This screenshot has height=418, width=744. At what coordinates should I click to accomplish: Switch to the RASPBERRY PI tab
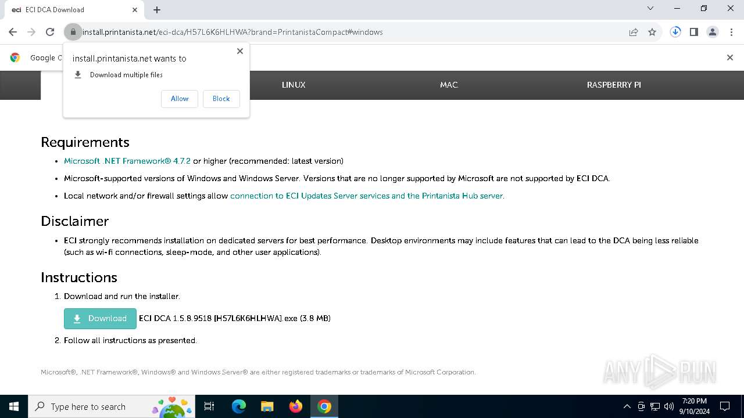(614, 85)
